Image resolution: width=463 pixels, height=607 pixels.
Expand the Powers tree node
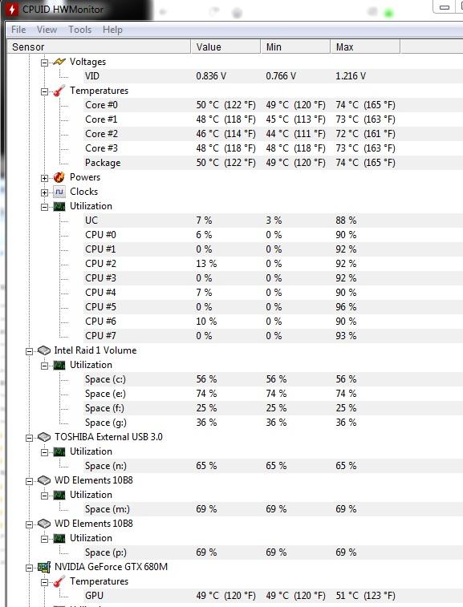pos(45,178)
